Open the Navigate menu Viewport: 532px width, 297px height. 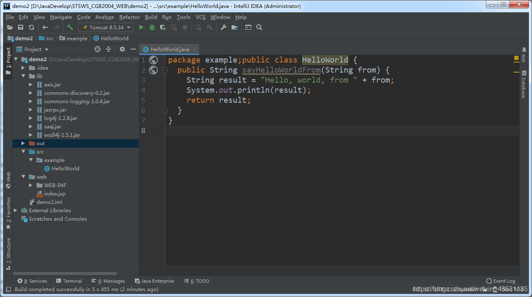click(61, 17)
